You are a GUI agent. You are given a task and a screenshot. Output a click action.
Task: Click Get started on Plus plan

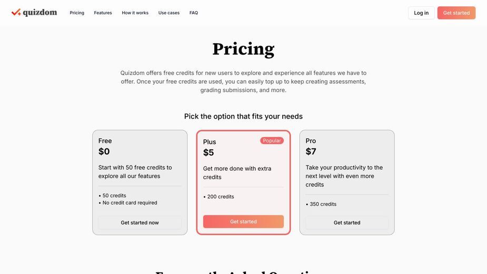pyautogui.click(x=243, y=221)
